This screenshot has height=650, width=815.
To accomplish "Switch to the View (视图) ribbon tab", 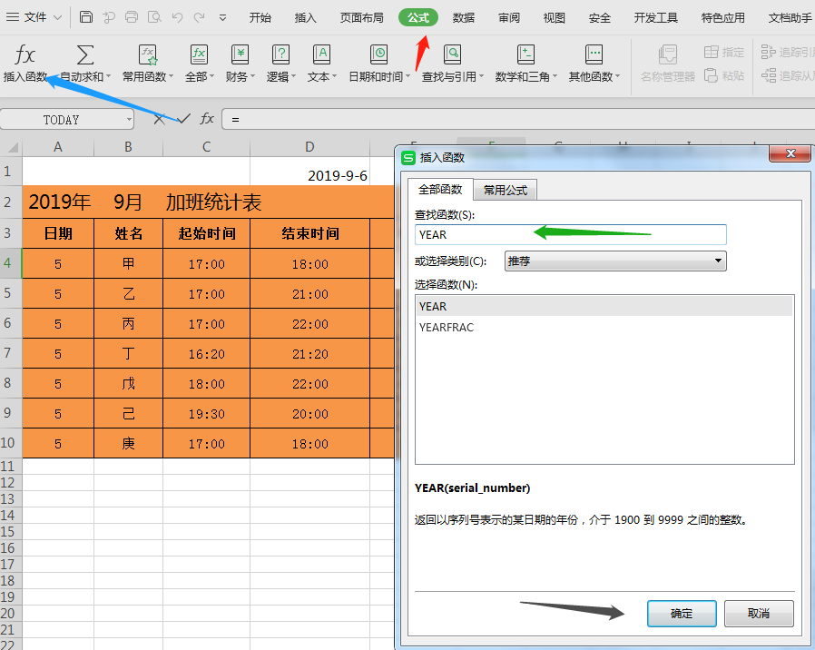I will click(x=555, y=17).
